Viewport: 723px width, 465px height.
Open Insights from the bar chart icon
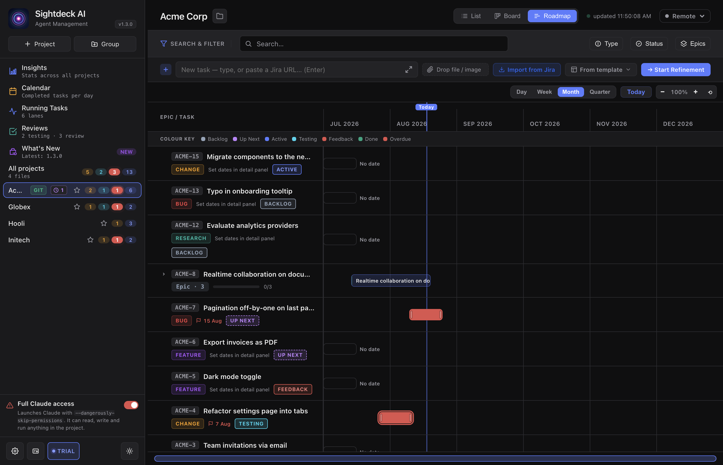pyautogui.click(x=13, y=71)
